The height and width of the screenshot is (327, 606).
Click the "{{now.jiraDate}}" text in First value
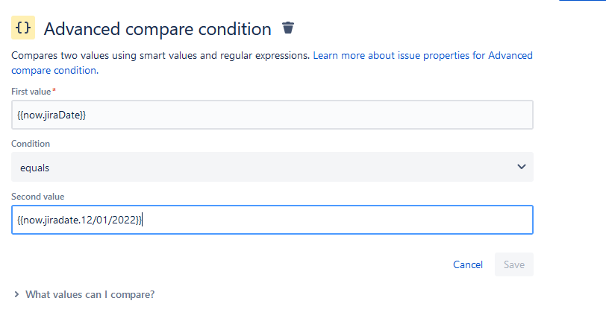(x=52, y=115)
